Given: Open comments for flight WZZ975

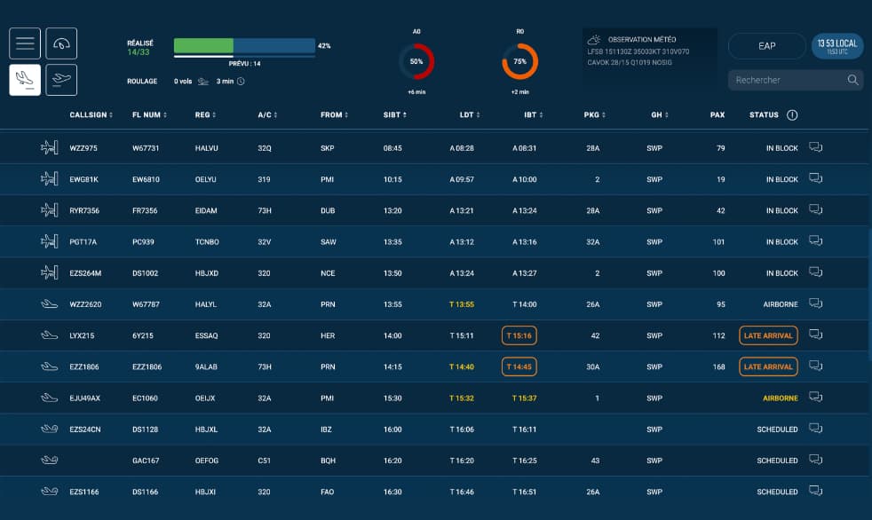Looking at the screenshot, I should (815, 147).
